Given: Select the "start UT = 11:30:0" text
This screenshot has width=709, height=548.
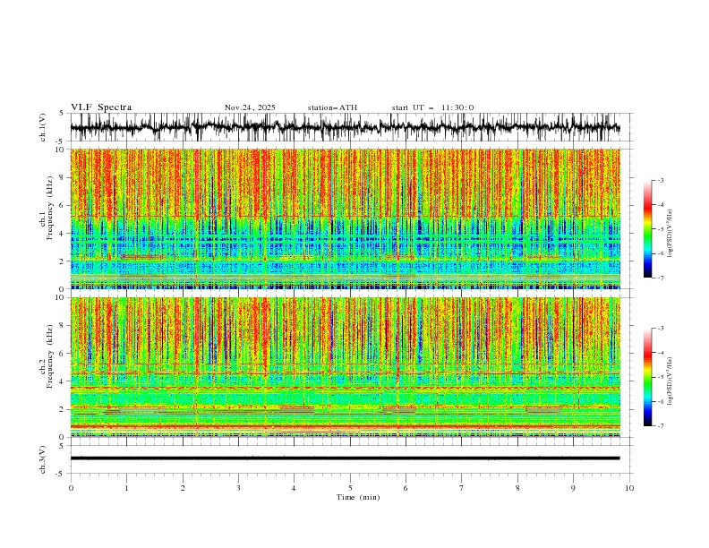Looking at the screenshot, I should click(x=432, y=107).
